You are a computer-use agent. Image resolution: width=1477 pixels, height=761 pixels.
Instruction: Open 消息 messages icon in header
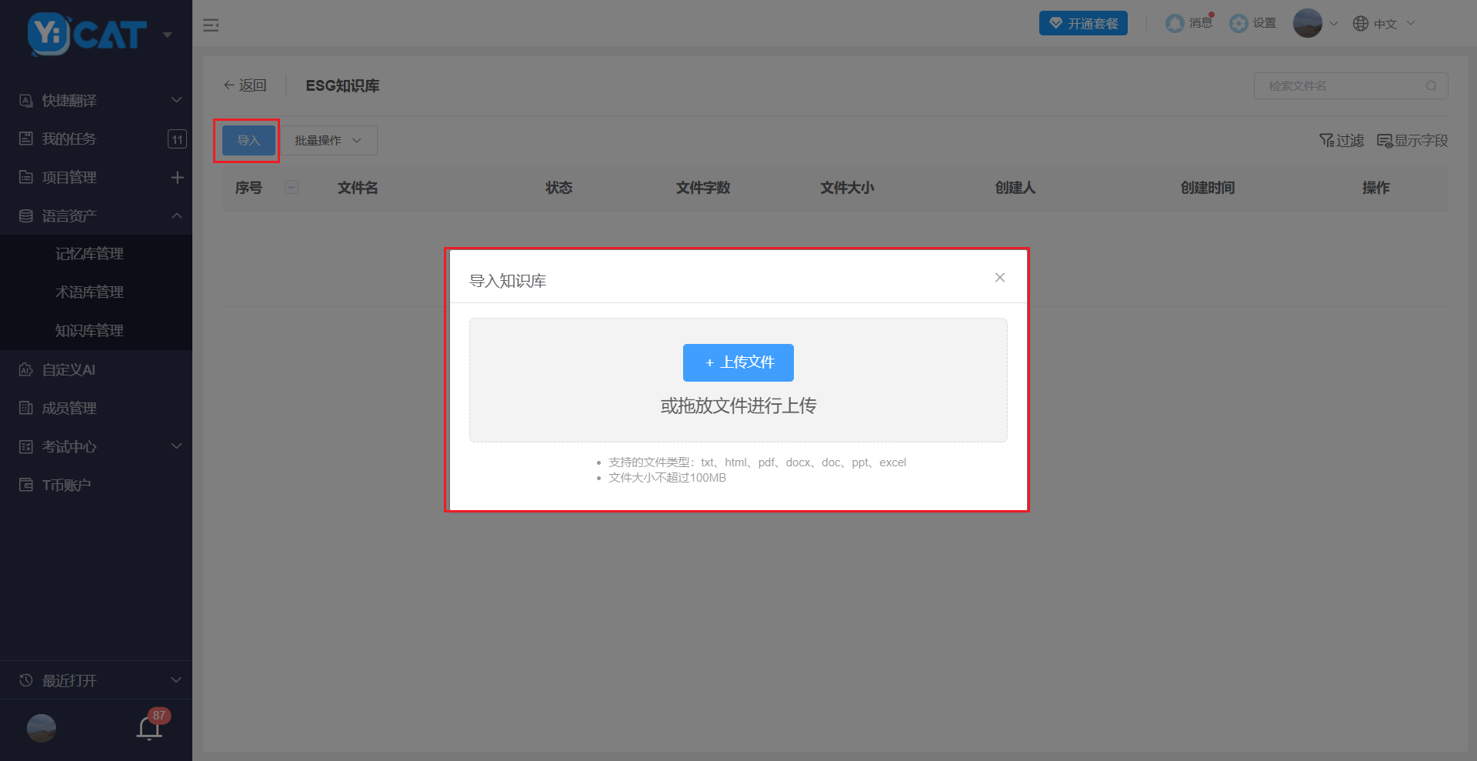(1189, 24)
